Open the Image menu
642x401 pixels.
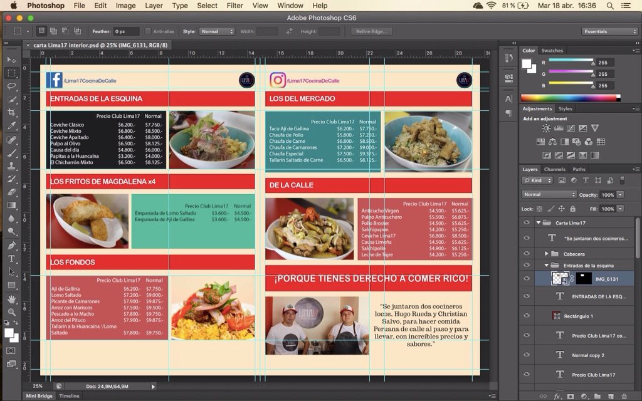pyautogui.click(x=125, y=6)
